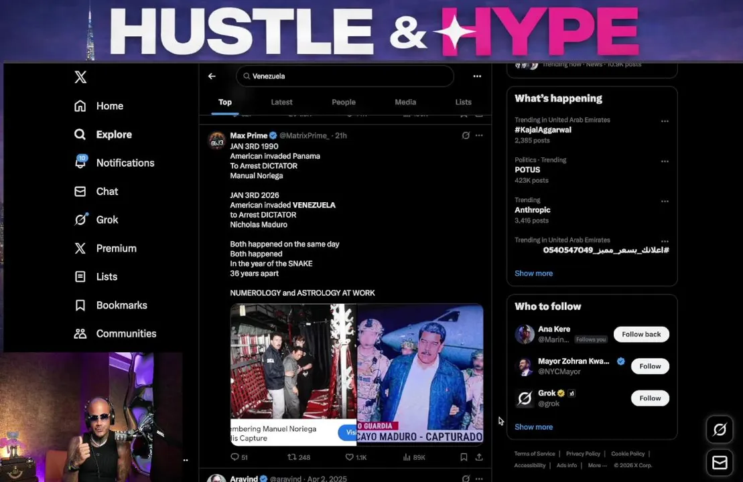This screenshot has width=743, height=482.
Task: Open Arabic hashtag 0540547049 trend
Action: coord(606,250)
